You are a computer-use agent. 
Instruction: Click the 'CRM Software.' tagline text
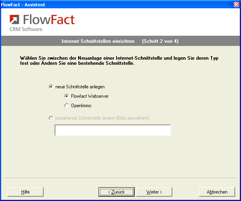click(x=26, y=29)
